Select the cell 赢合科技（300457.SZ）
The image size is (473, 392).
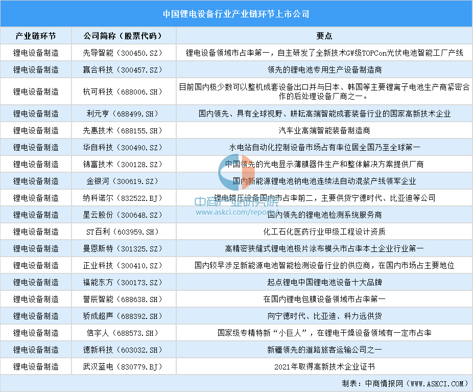pos(124,70)
